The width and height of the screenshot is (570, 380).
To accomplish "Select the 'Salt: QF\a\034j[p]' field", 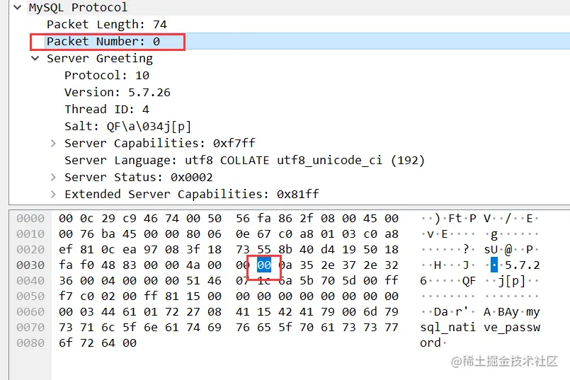I will pos(128,127).
